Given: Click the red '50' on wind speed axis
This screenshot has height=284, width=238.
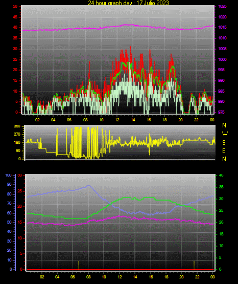Looking at the screenshot, I should tap(15, 7).
